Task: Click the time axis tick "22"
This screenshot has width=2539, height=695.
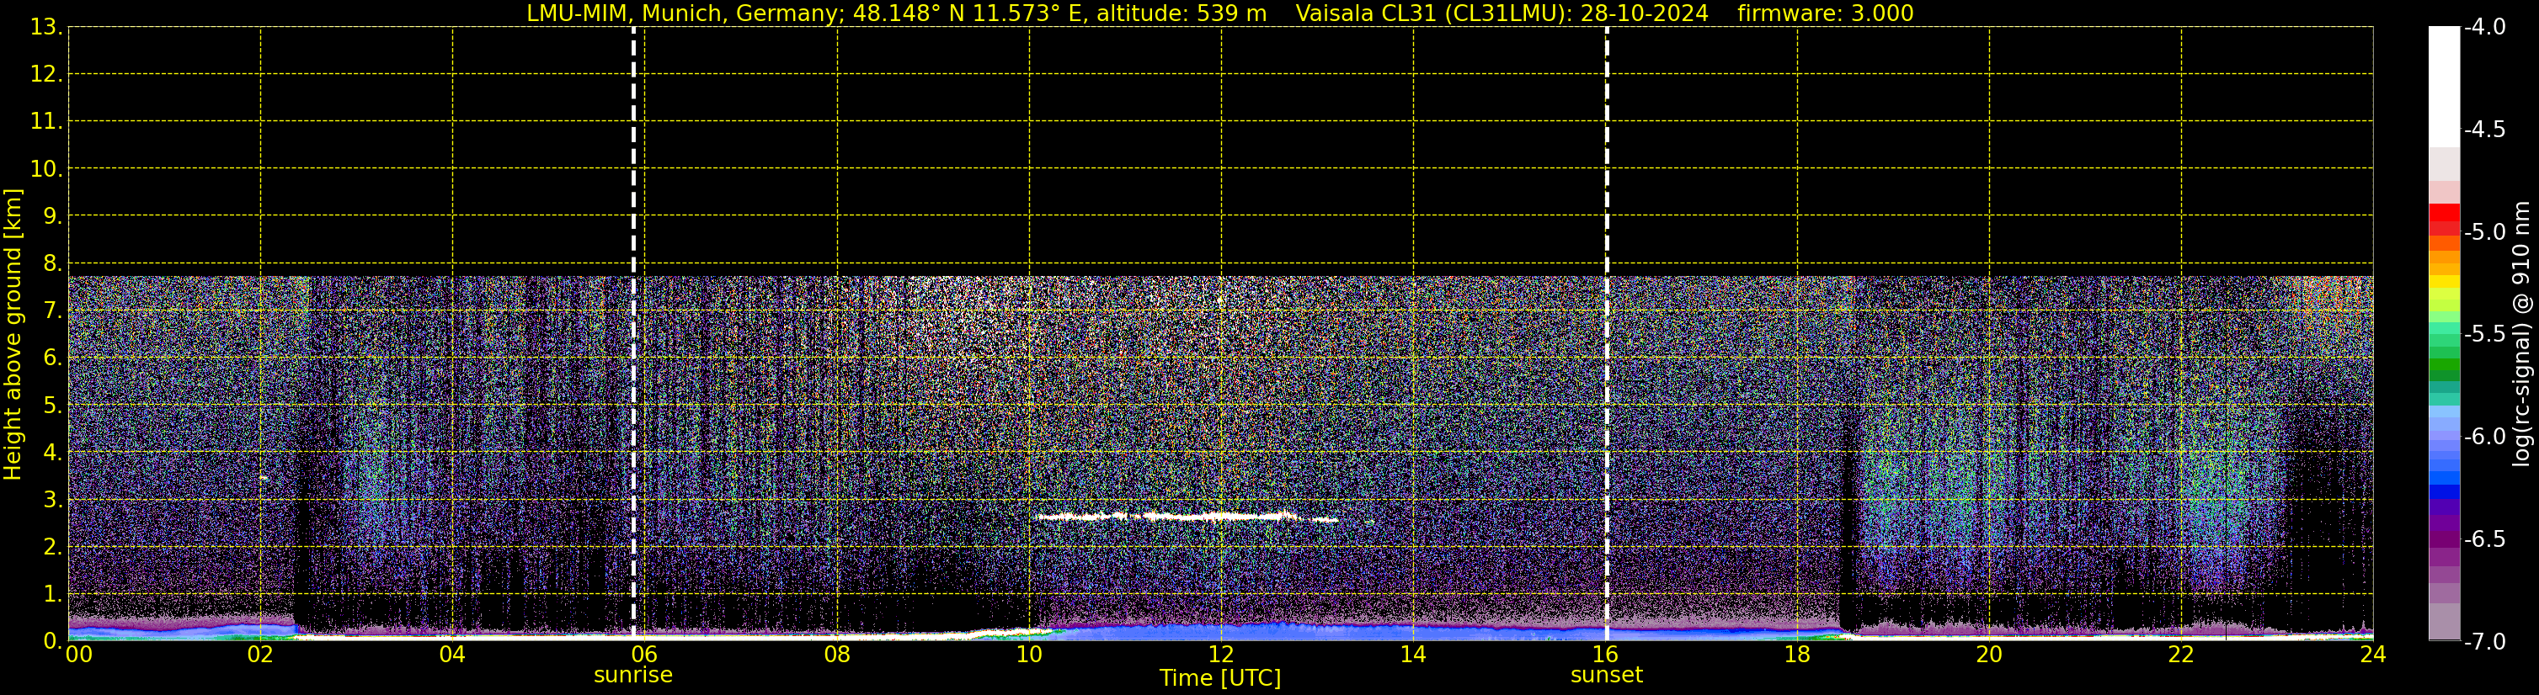Action: pos(2181,655)
